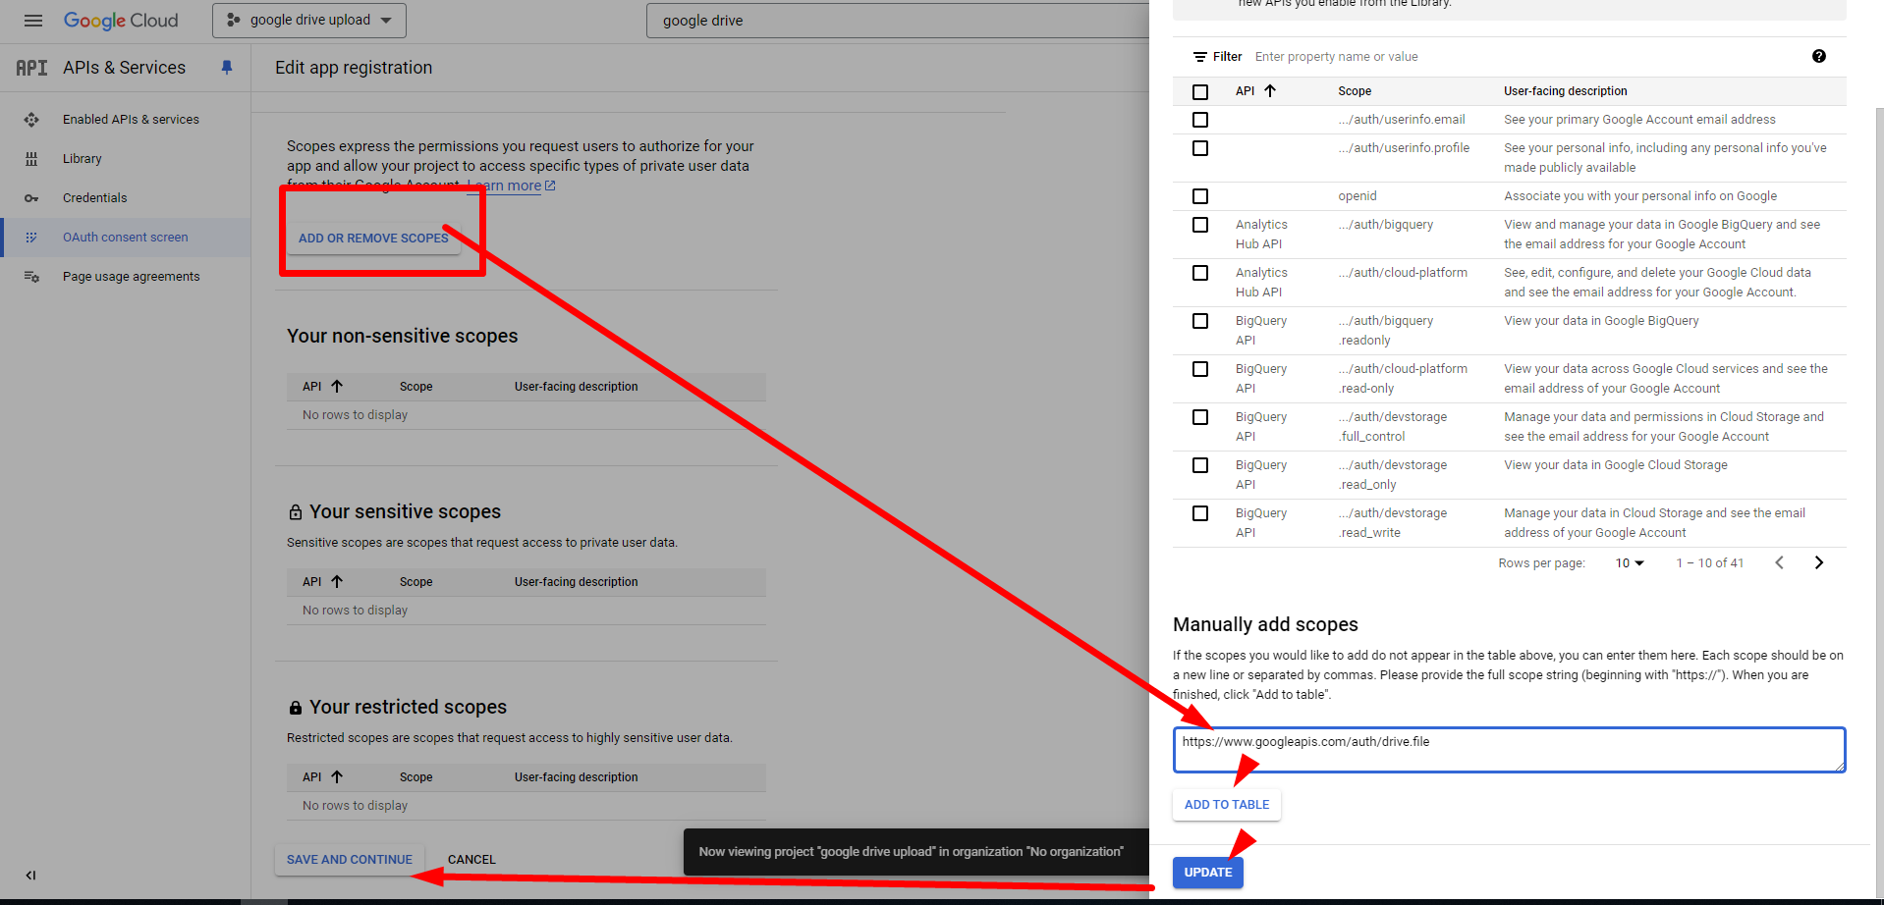Open the google drive upload project selector
Viewport: 1884px width, 905px height.
tap(309, 21)
